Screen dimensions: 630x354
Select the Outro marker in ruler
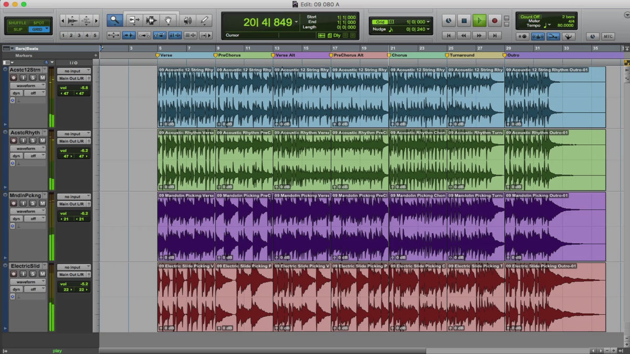(x=513, y=55)
